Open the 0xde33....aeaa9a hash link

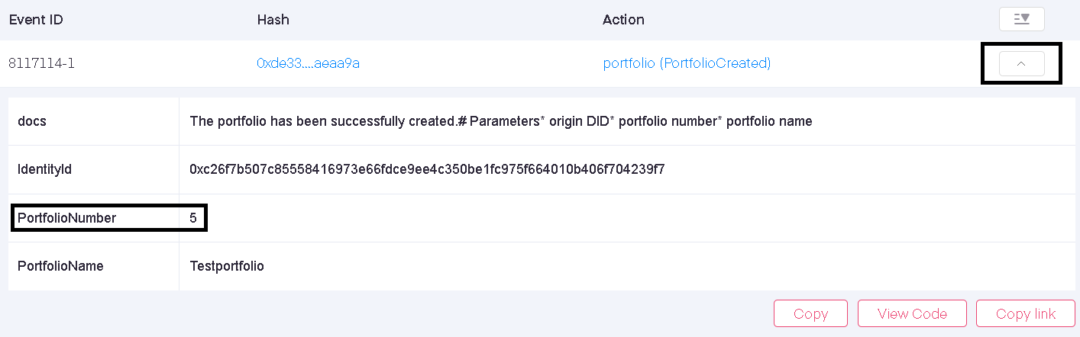pos(308,63)
